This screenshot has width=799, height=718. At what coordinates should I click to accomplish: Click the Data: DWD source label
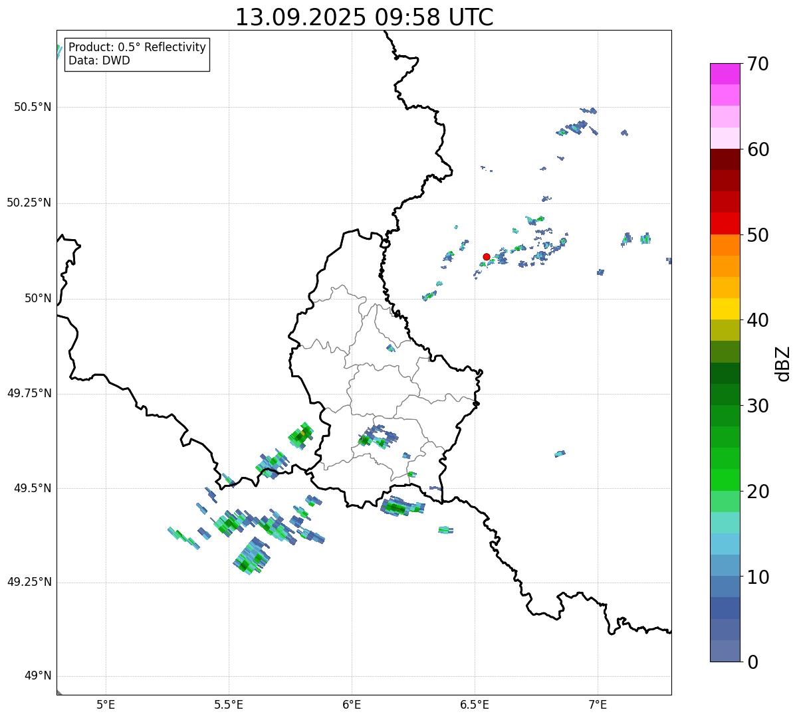point(99,61)
